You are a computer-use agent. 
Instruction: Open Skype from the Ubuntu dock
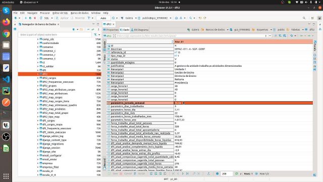[6, 11]
